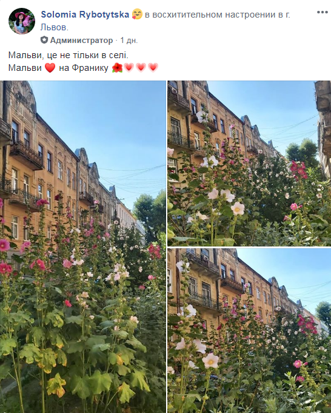Click the last growing-heart emoji in the post
Image resolution: width=331 pixels, height=413 pixels.
coord(153,68)
